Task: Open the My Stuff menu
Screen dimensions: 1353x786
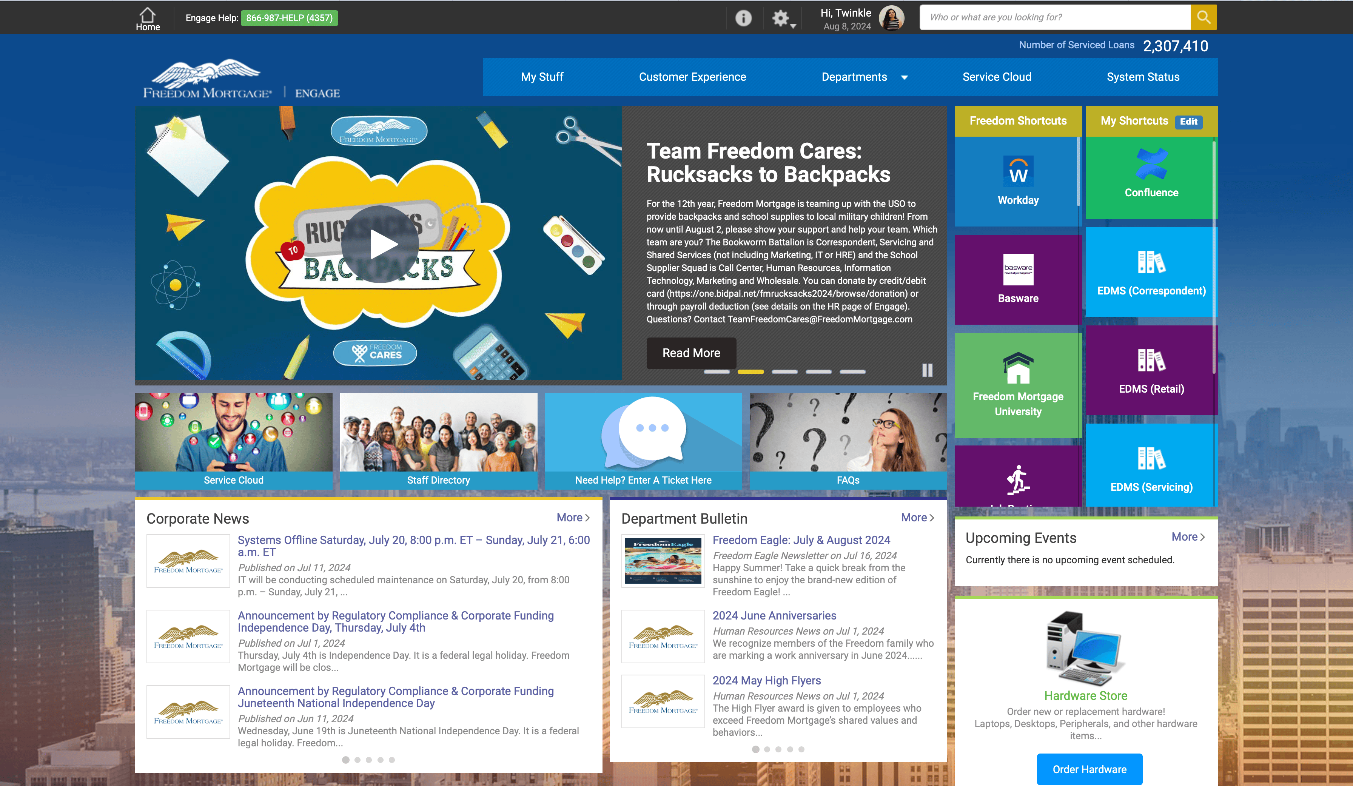Action: tap(542, 77)
